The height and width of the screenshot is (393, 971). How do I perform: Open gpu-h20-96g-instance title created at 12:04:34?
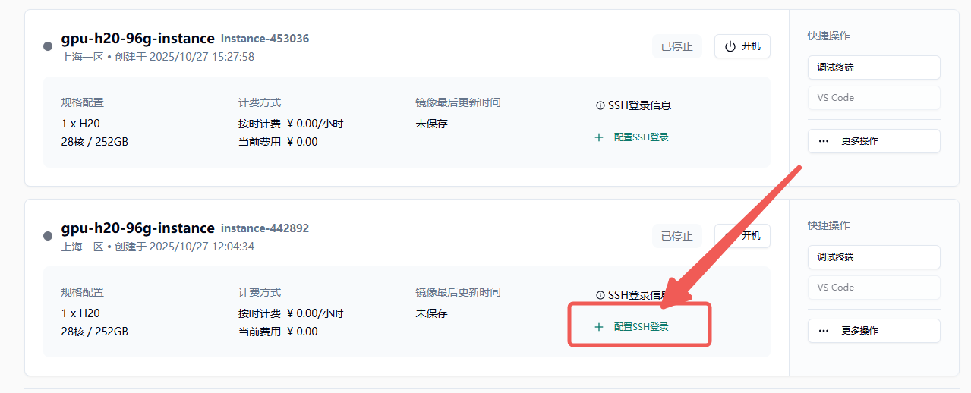(x=137, y=228)
